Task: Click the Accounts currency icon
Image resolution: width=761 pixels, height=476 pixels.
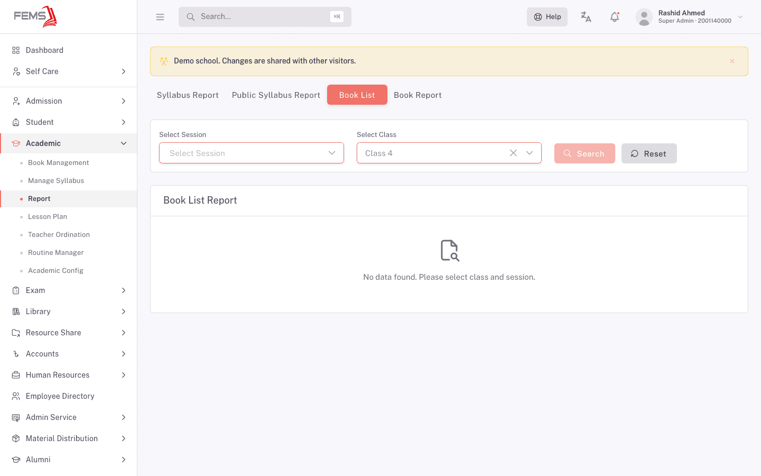Action: coord(16,354)
